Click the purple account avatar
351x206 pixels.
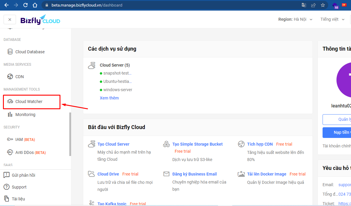point(344,80)
